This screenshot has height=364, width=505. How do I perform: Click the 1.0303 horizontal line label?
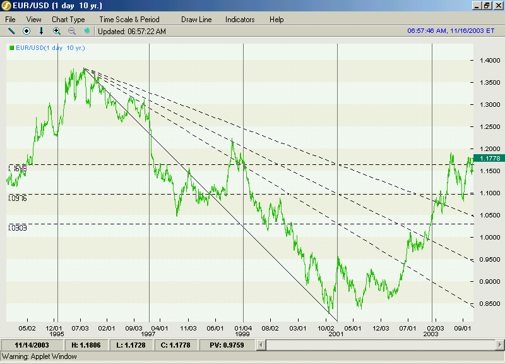pyautogui.click(x=18, y=227)
